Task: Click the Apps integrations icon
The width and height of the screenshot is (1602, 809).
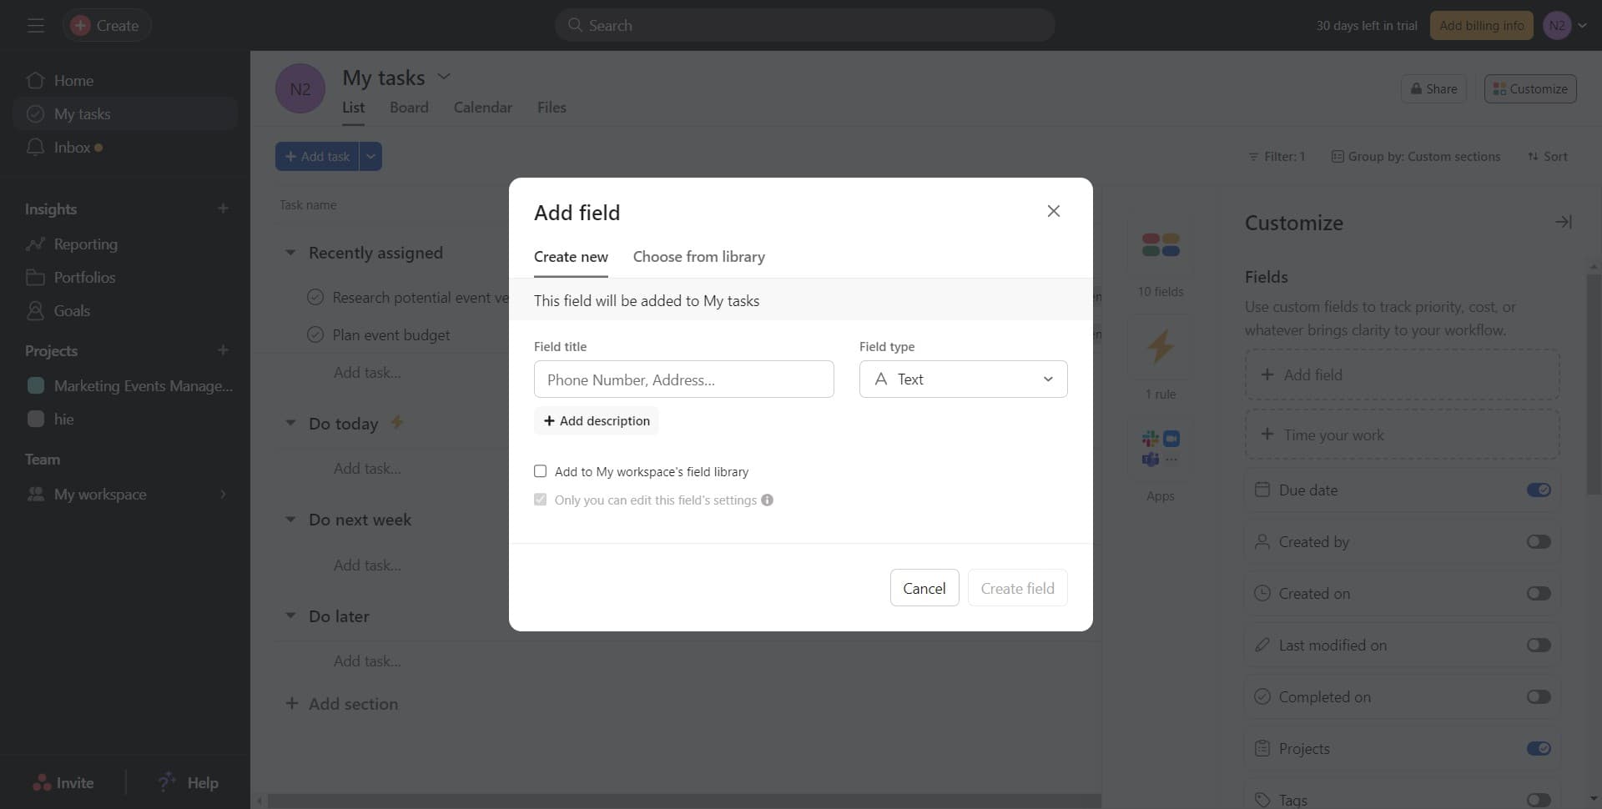Action: (x=1160, y=449)
